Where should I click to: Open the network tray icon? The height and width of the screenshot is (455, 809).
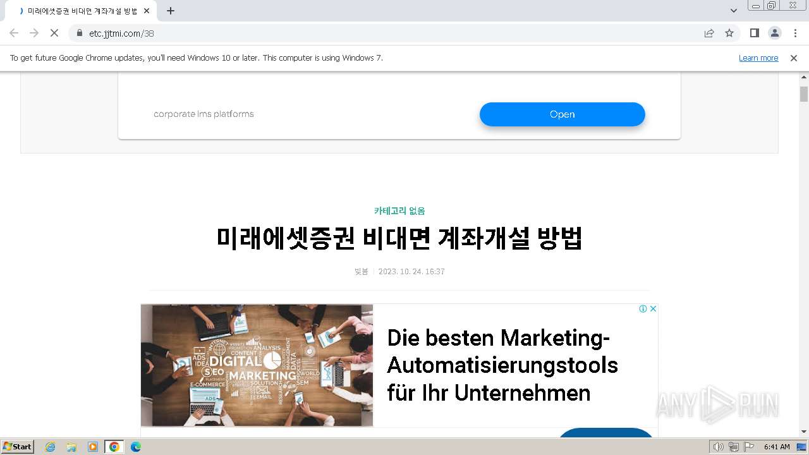coord(734,447)
